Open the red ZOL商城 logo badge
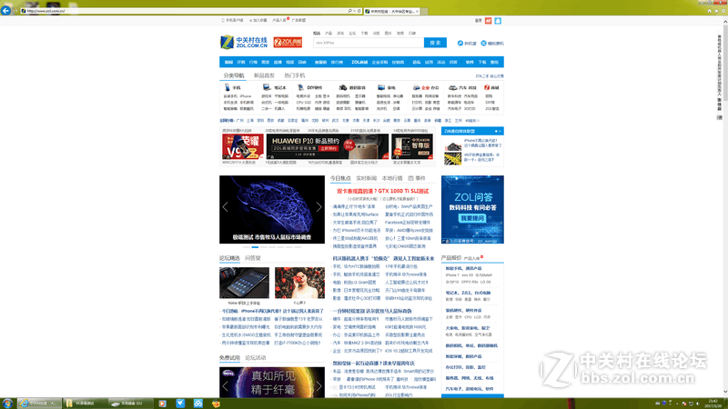This screenshot has width=728, height=409. coord(288,43)
